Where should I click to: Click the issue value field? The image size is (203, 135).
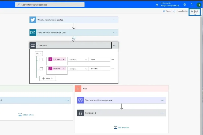point(99,59)
